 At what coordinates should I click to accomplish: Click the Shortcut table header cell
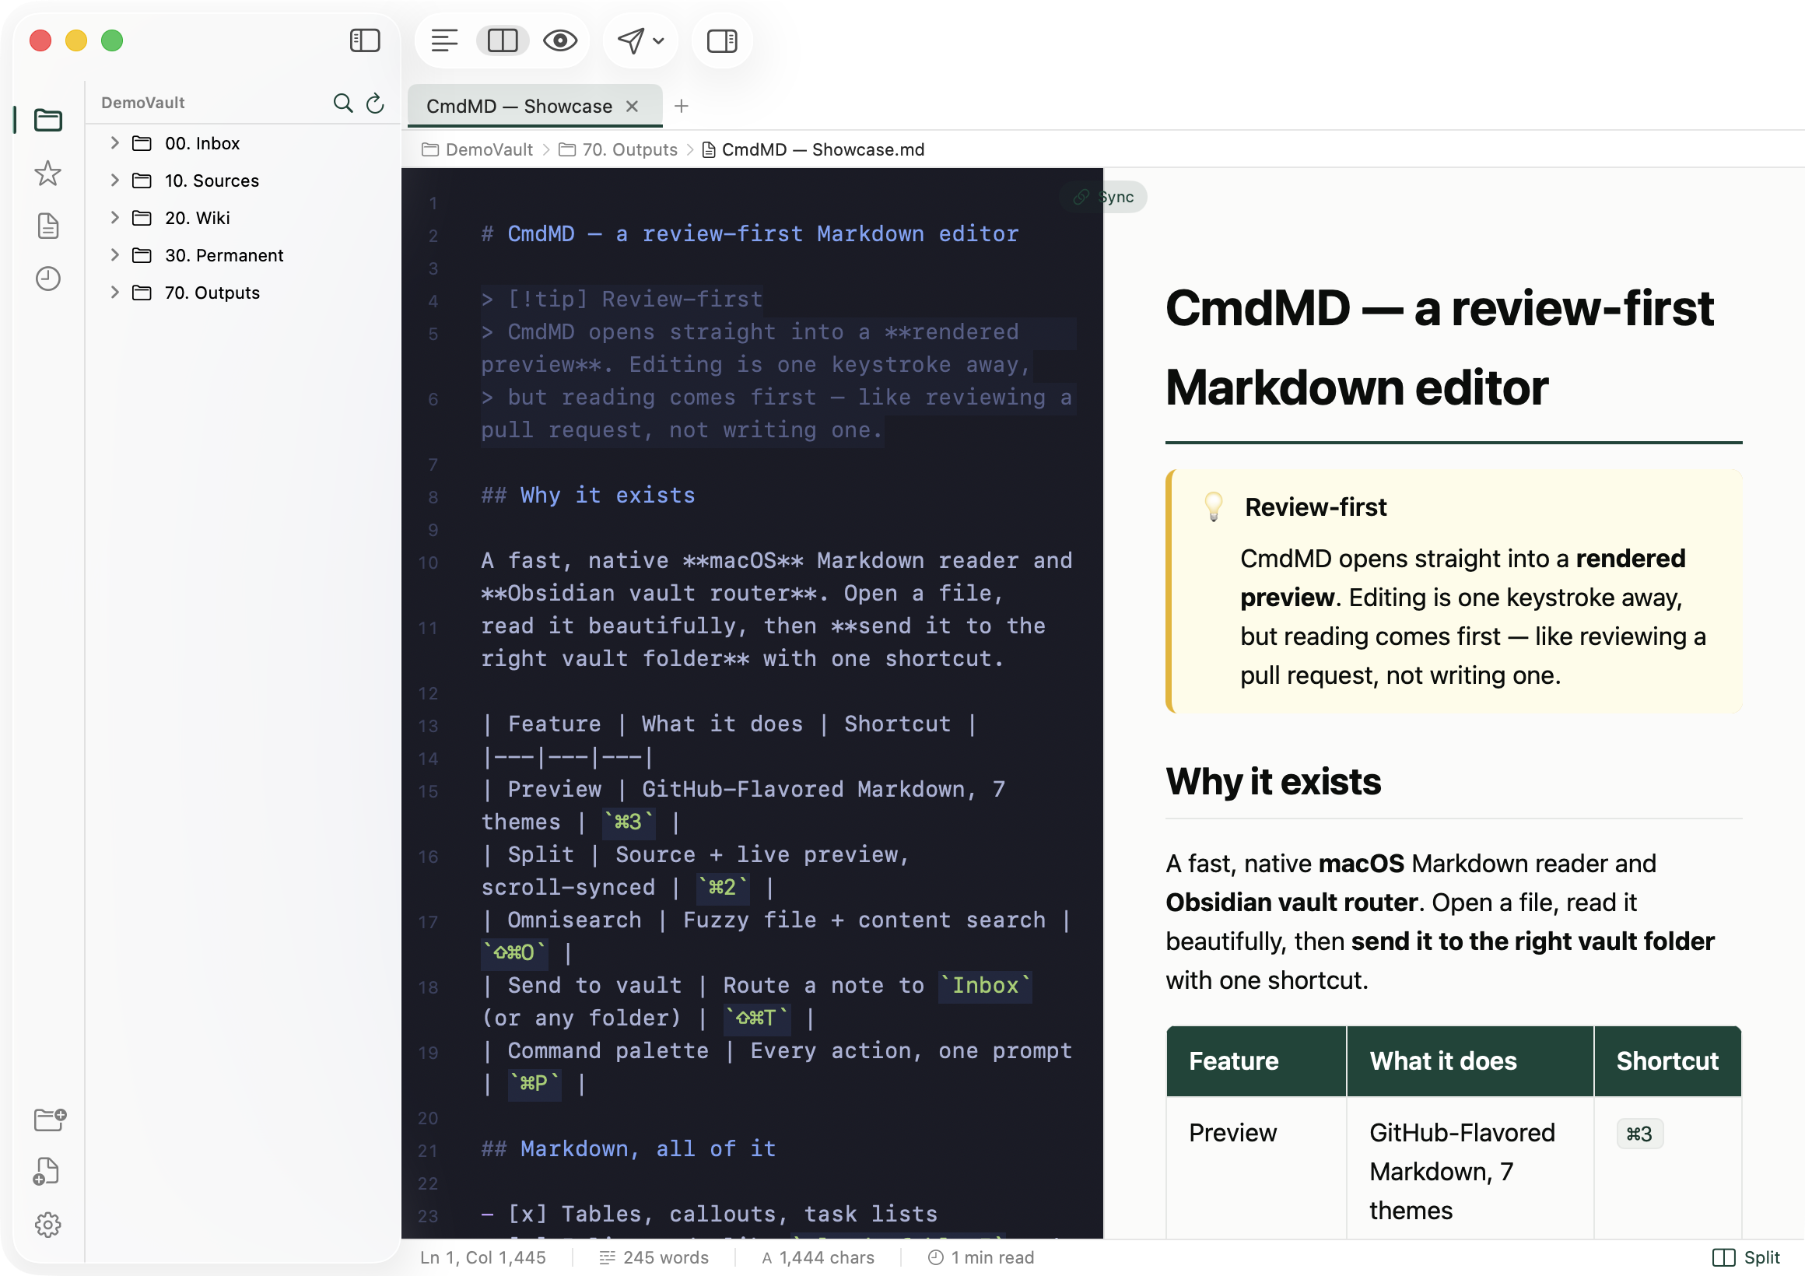pos(1667,1060)
